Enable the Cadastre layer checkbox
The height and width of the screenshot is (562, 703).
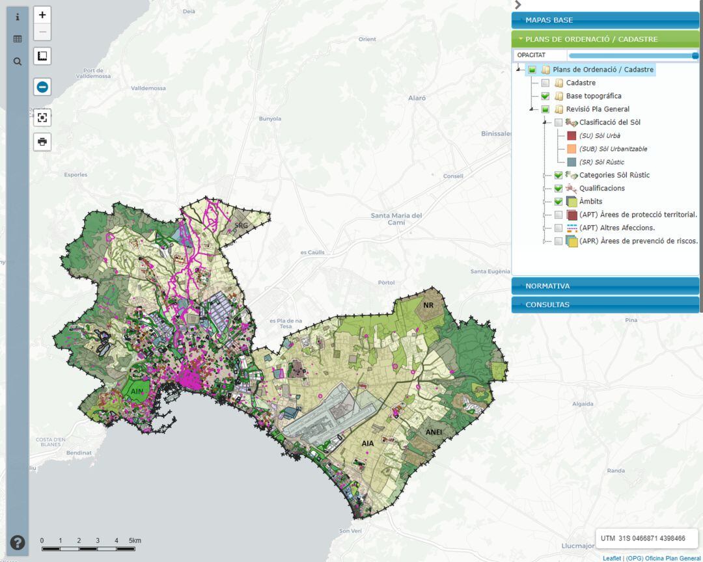click(x=545, y=83)
